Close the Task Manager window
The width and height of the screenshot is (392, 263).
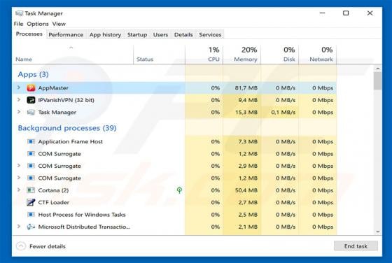pos(370,13)
